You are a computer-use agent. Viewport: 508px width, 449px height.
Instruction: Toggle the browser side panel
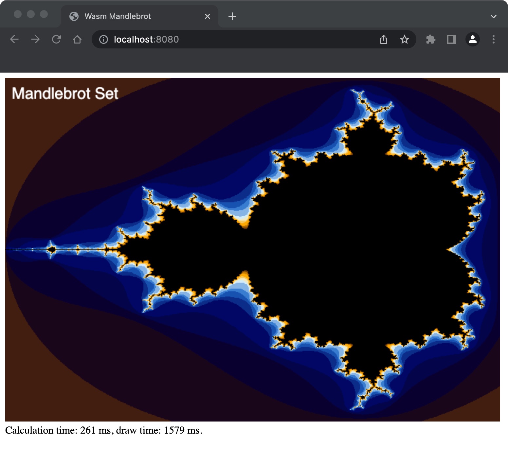tap(452, 40)
